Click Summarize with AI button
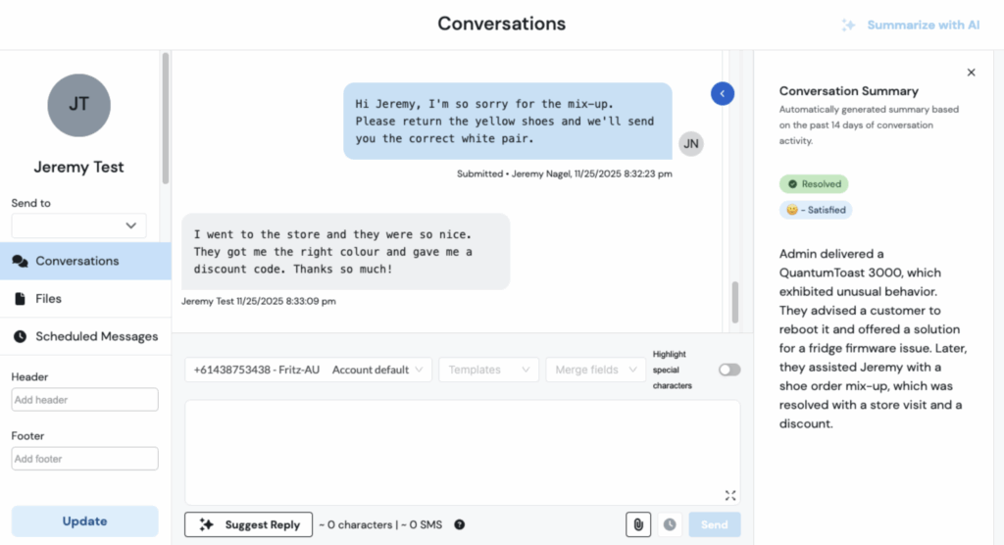 pyautogui.click(x=911, y=25)
